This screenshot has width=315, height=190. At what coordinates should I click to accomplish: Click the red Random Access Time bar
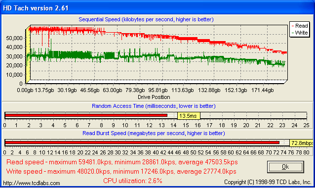tap(86, 115)
